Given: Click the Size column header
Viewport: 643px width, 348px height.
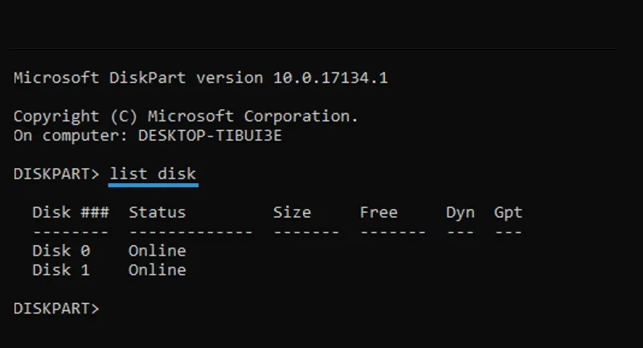Looking at the screenshot, I should [292, 212].
